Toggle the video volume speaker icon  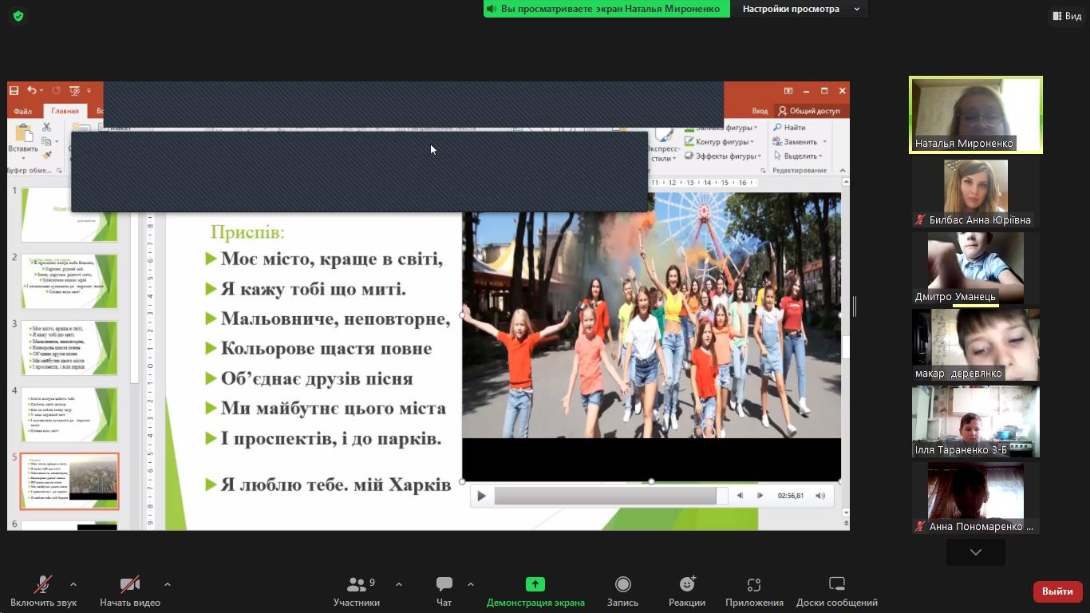pyautogui.click(x=819, y=496)
